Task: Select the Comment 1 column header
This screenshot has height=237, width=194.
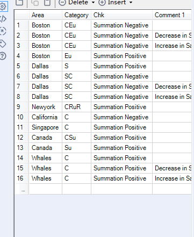Action: pos(172,15)
